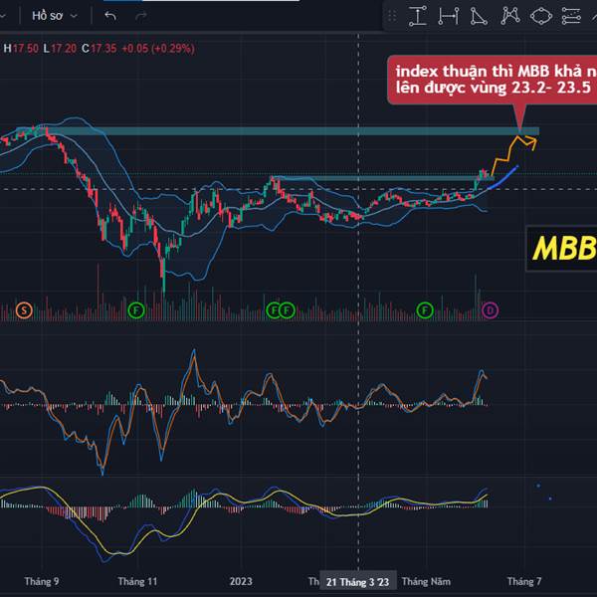597x597 pixels.
Task: Click the redo arrow button
Action: click(141, 16)
